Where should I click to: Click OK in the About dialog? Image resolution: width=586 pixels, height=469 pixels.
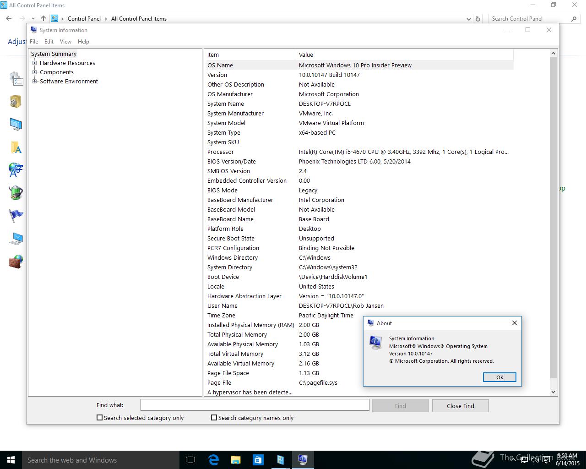click(x=499, y=377)
